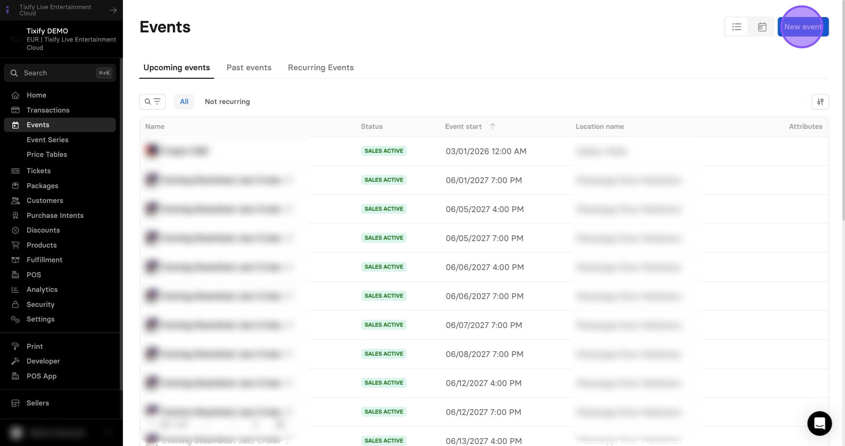
Task: Switch to Past events tab
Action: (x=249, y=68)
